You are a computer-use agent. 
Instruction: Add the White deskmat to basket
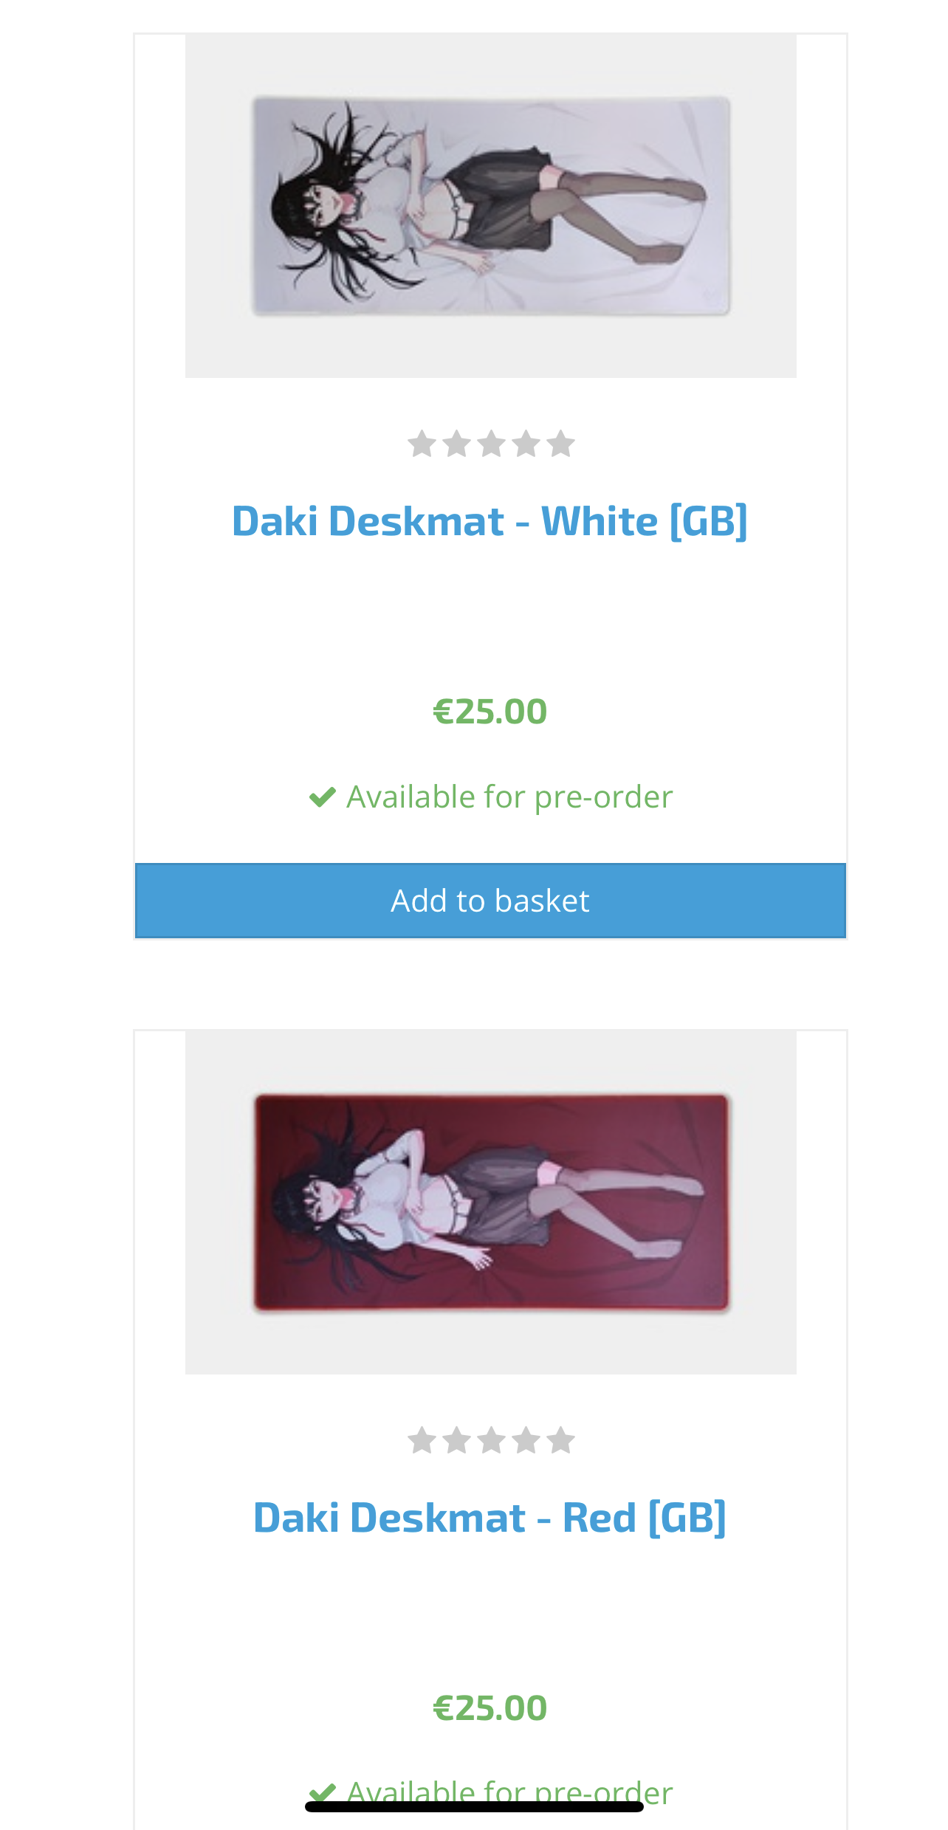(x=490, y=901)
